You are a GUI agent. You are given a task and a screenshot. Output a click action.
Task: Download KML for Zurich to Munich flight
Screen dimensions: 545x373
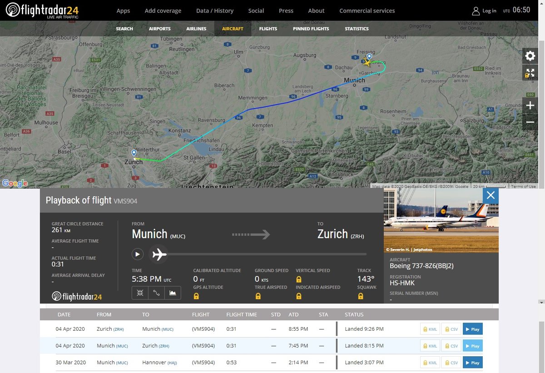click(x=430, y=329)
